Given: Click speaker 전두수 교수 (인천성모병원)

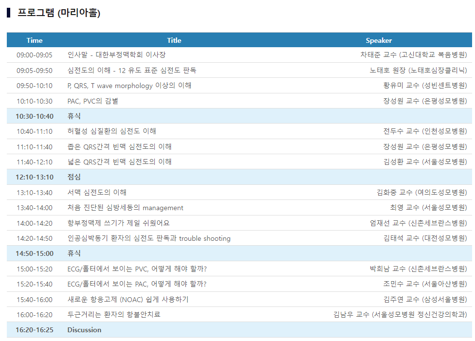Looking at the screenshot, I should coord(425,131).
